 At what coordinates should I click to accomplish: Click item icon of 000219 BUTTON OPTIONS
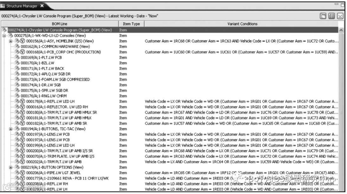click(17, 167)
